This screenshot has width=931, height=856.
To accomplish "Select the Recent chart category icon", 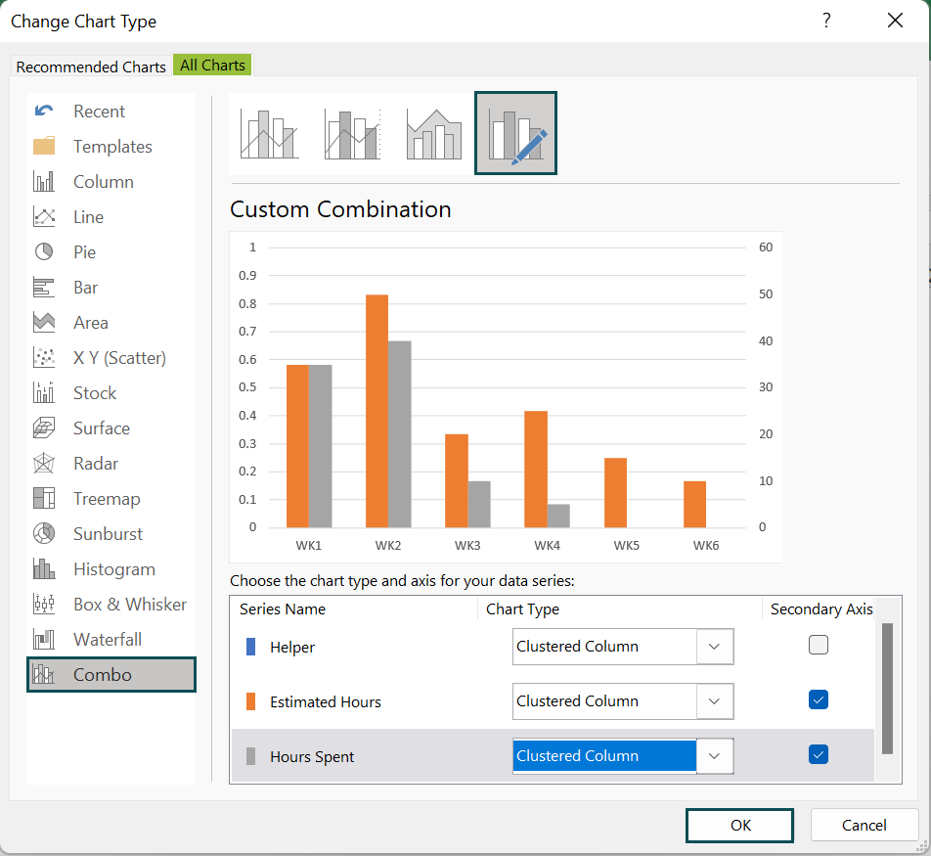I will [x=44, y=112].
